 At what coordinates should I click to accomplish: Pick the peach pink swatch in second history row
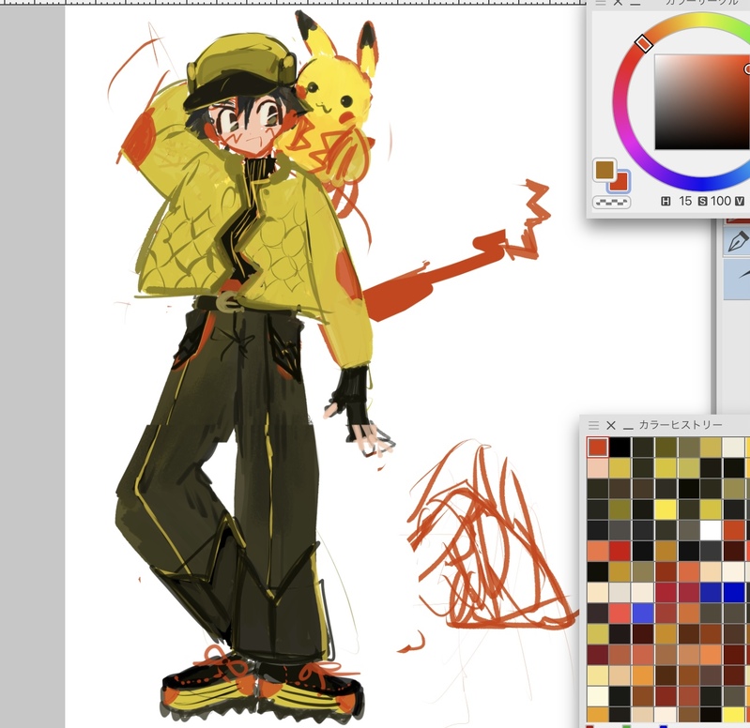click(x=597, y=468)
